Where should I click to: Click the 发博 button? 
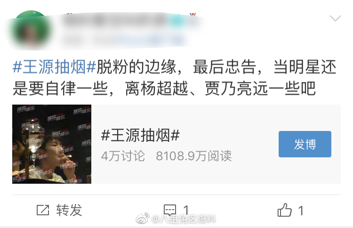pyautogui.click(x=305, y=144)
